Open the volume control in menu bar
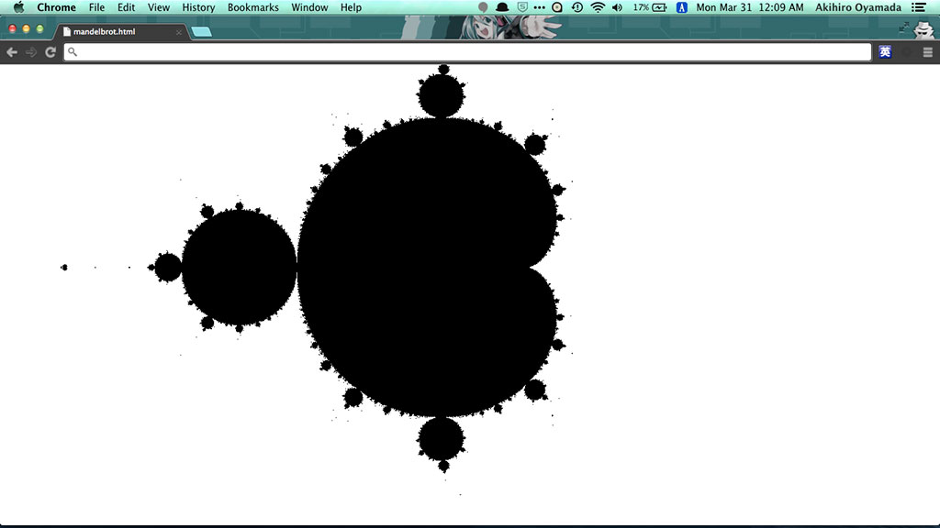This screenshot has width=940, height=528. (x=617, y=7)
